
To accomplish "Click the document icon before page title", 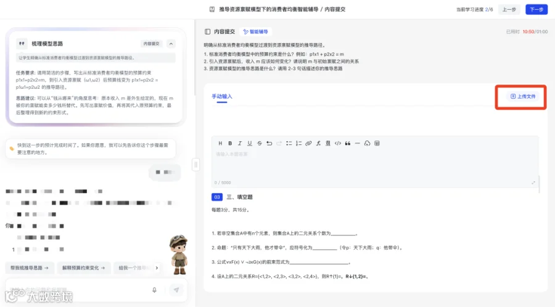I will [212, 9].
